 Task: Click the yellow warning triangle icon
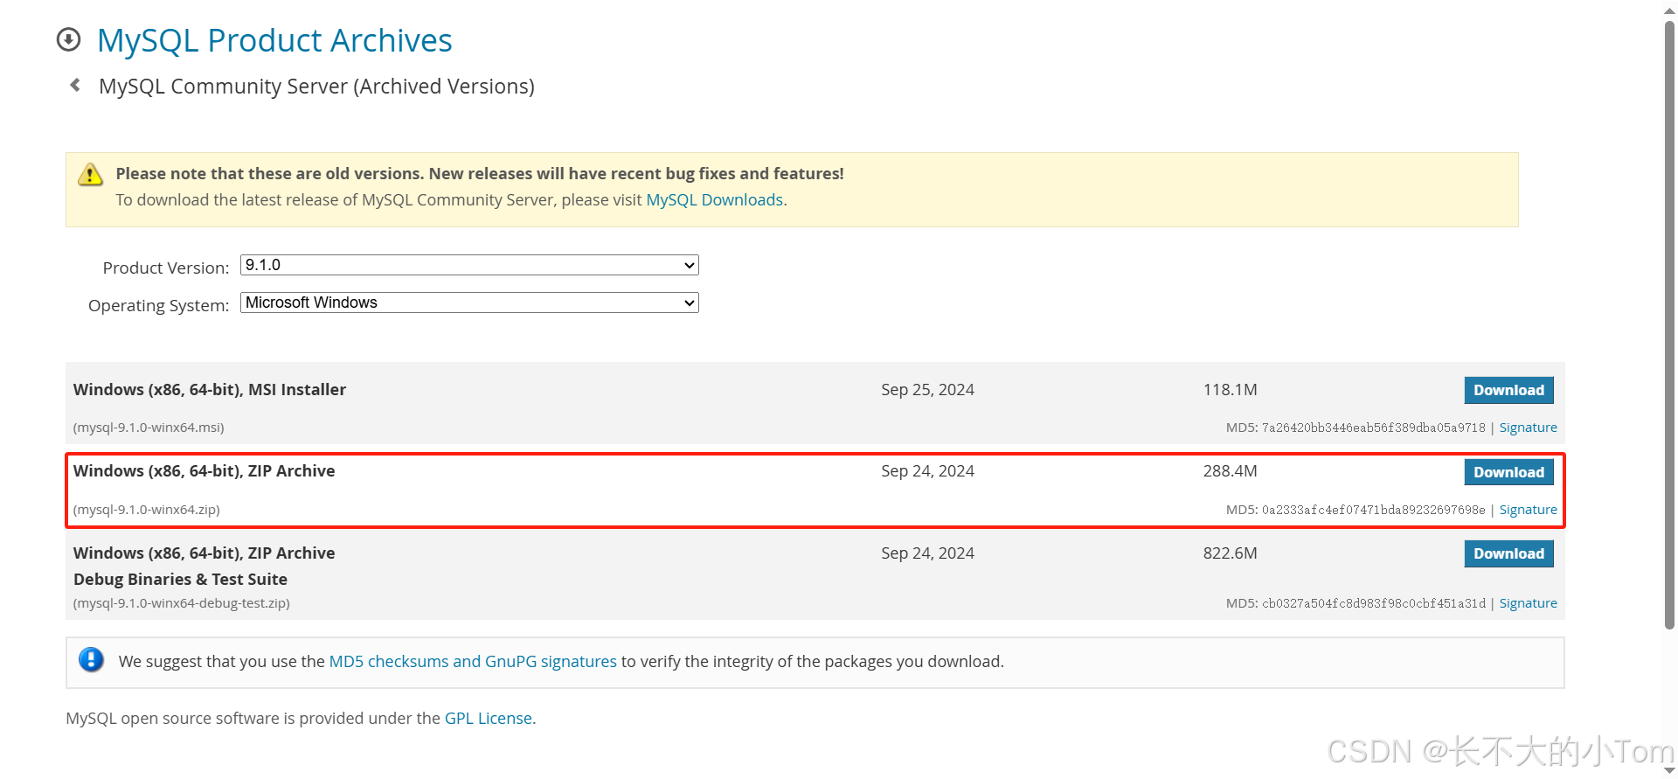click(x=90, y=174)
